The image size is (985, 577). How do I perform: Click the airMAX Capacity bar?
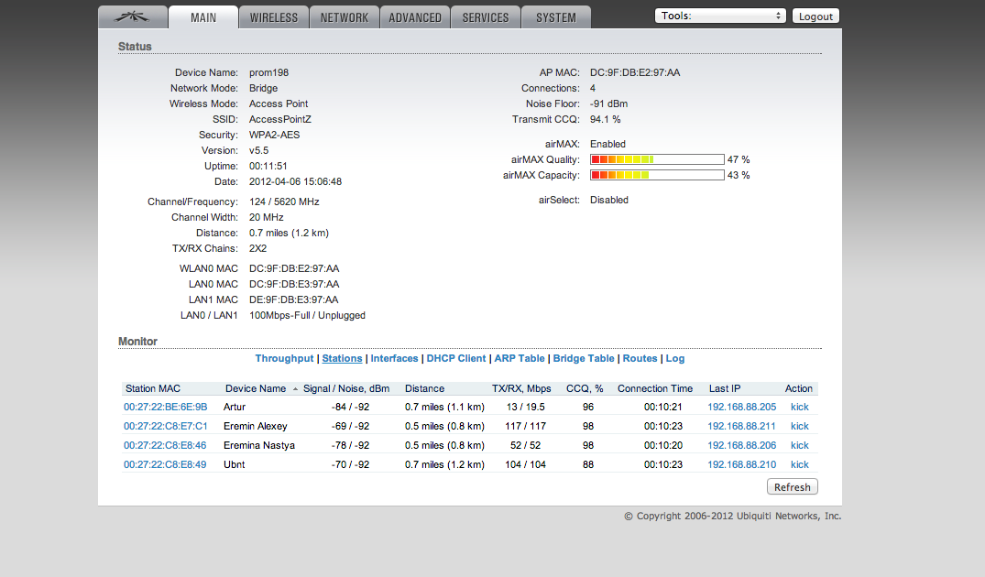(x=657, y=175)
